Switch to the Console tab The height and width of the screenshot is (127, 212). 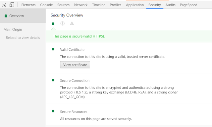coord(46,5)
